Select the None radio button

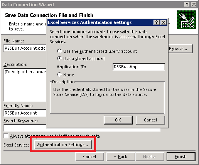pos(59,74)
